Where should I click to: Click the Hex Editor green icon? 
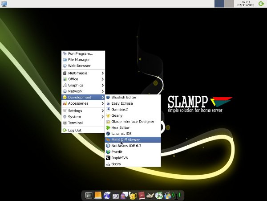(108, 128)
